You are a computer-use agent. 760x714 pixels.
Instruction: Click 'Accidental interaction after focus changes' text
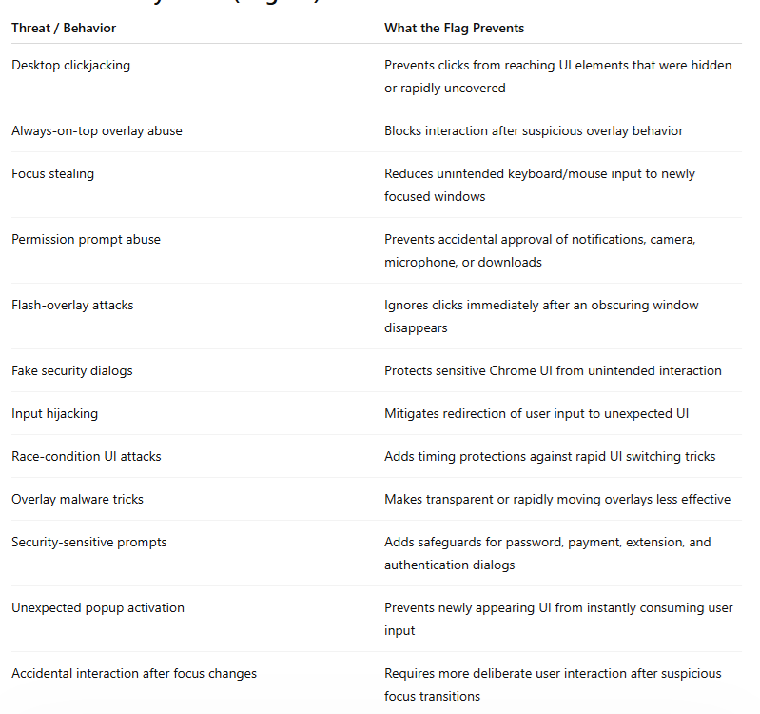click(134, 674)
